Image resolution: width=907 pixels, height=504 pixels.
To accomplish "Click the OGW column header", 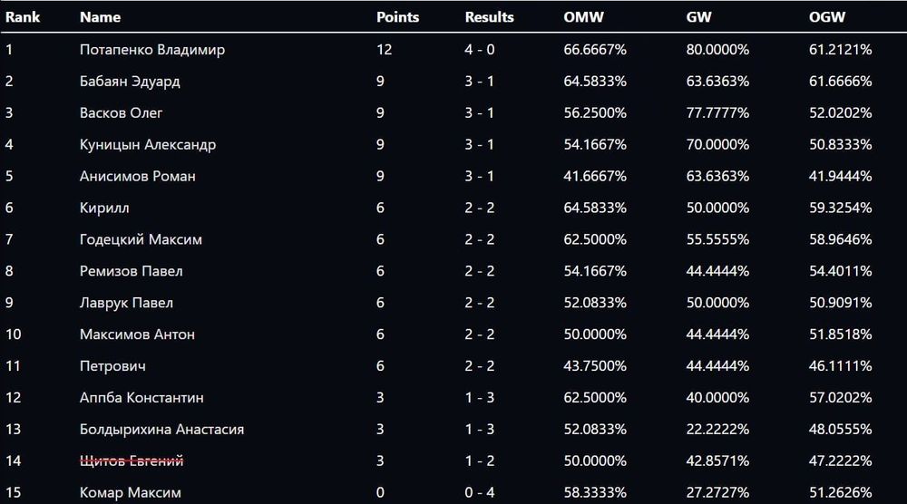I will click(x=824, y=17).
